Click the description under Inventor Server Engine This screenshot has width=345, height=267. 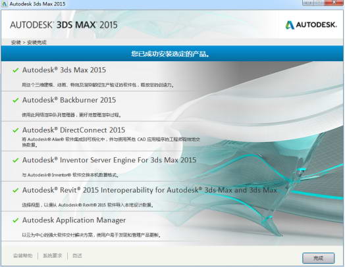[x=70, y=175]
